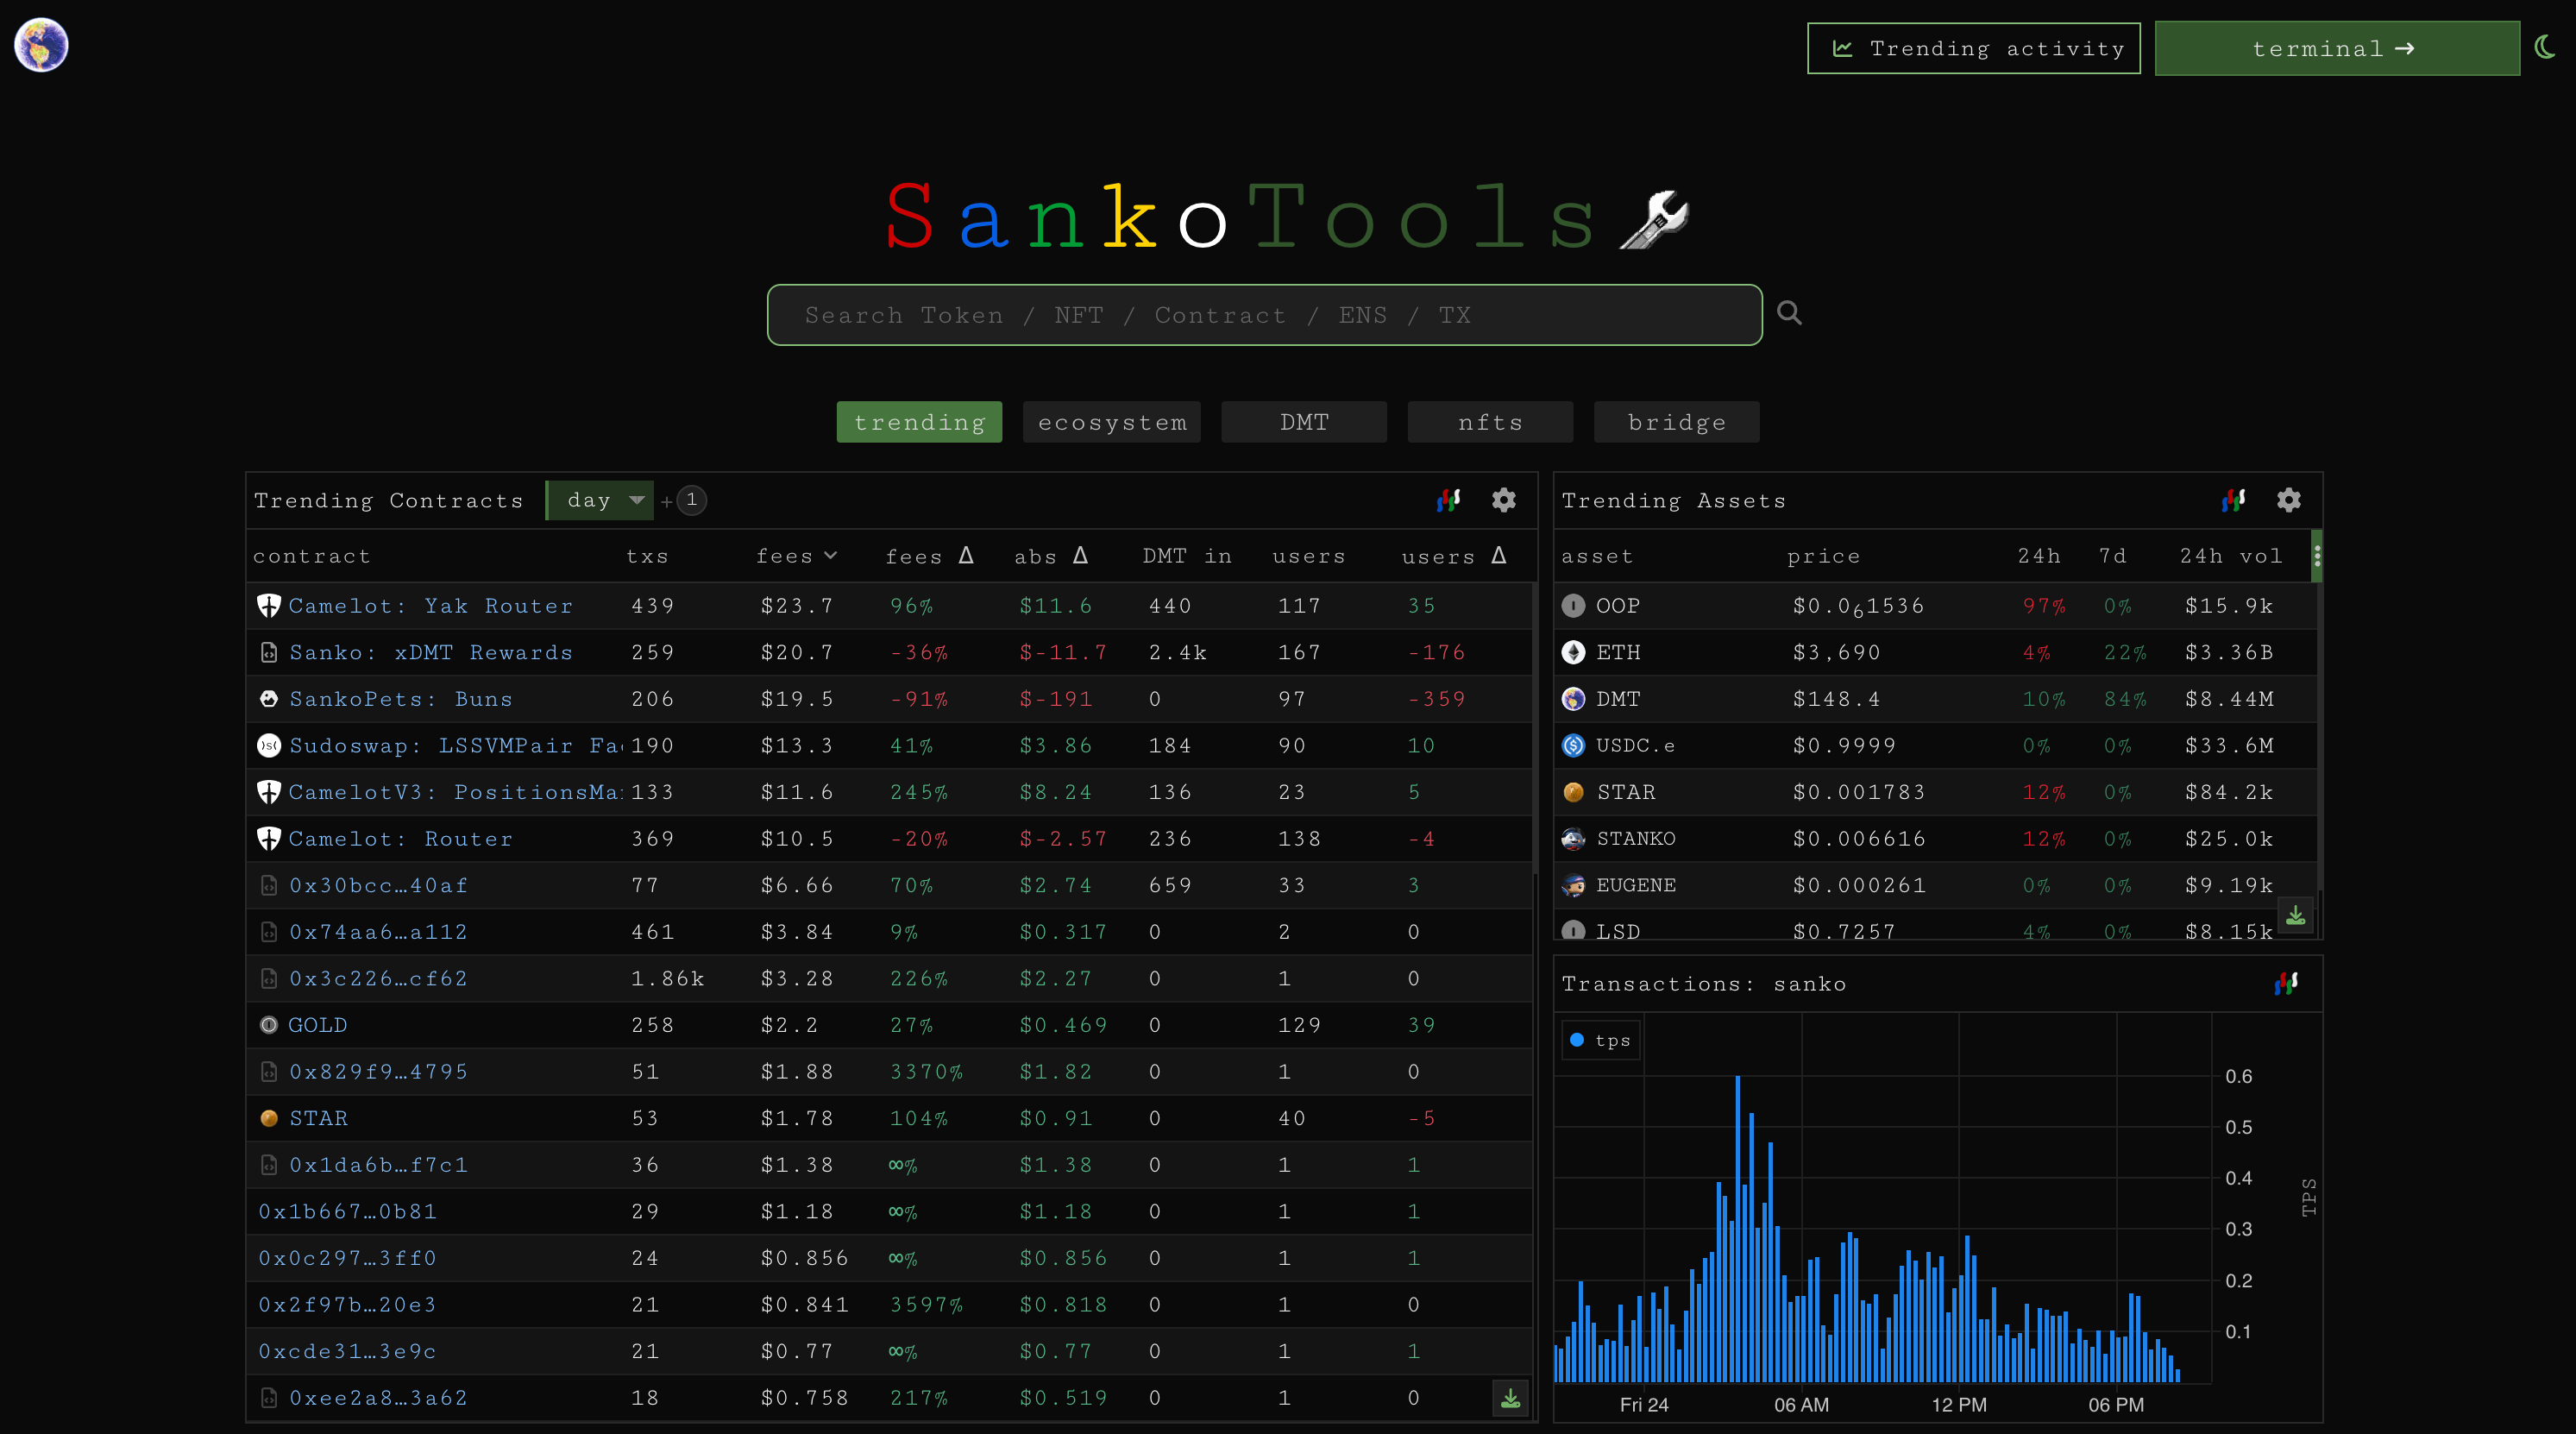
Task: Click STANKO asset icon
Action: tap(1573, 839)
